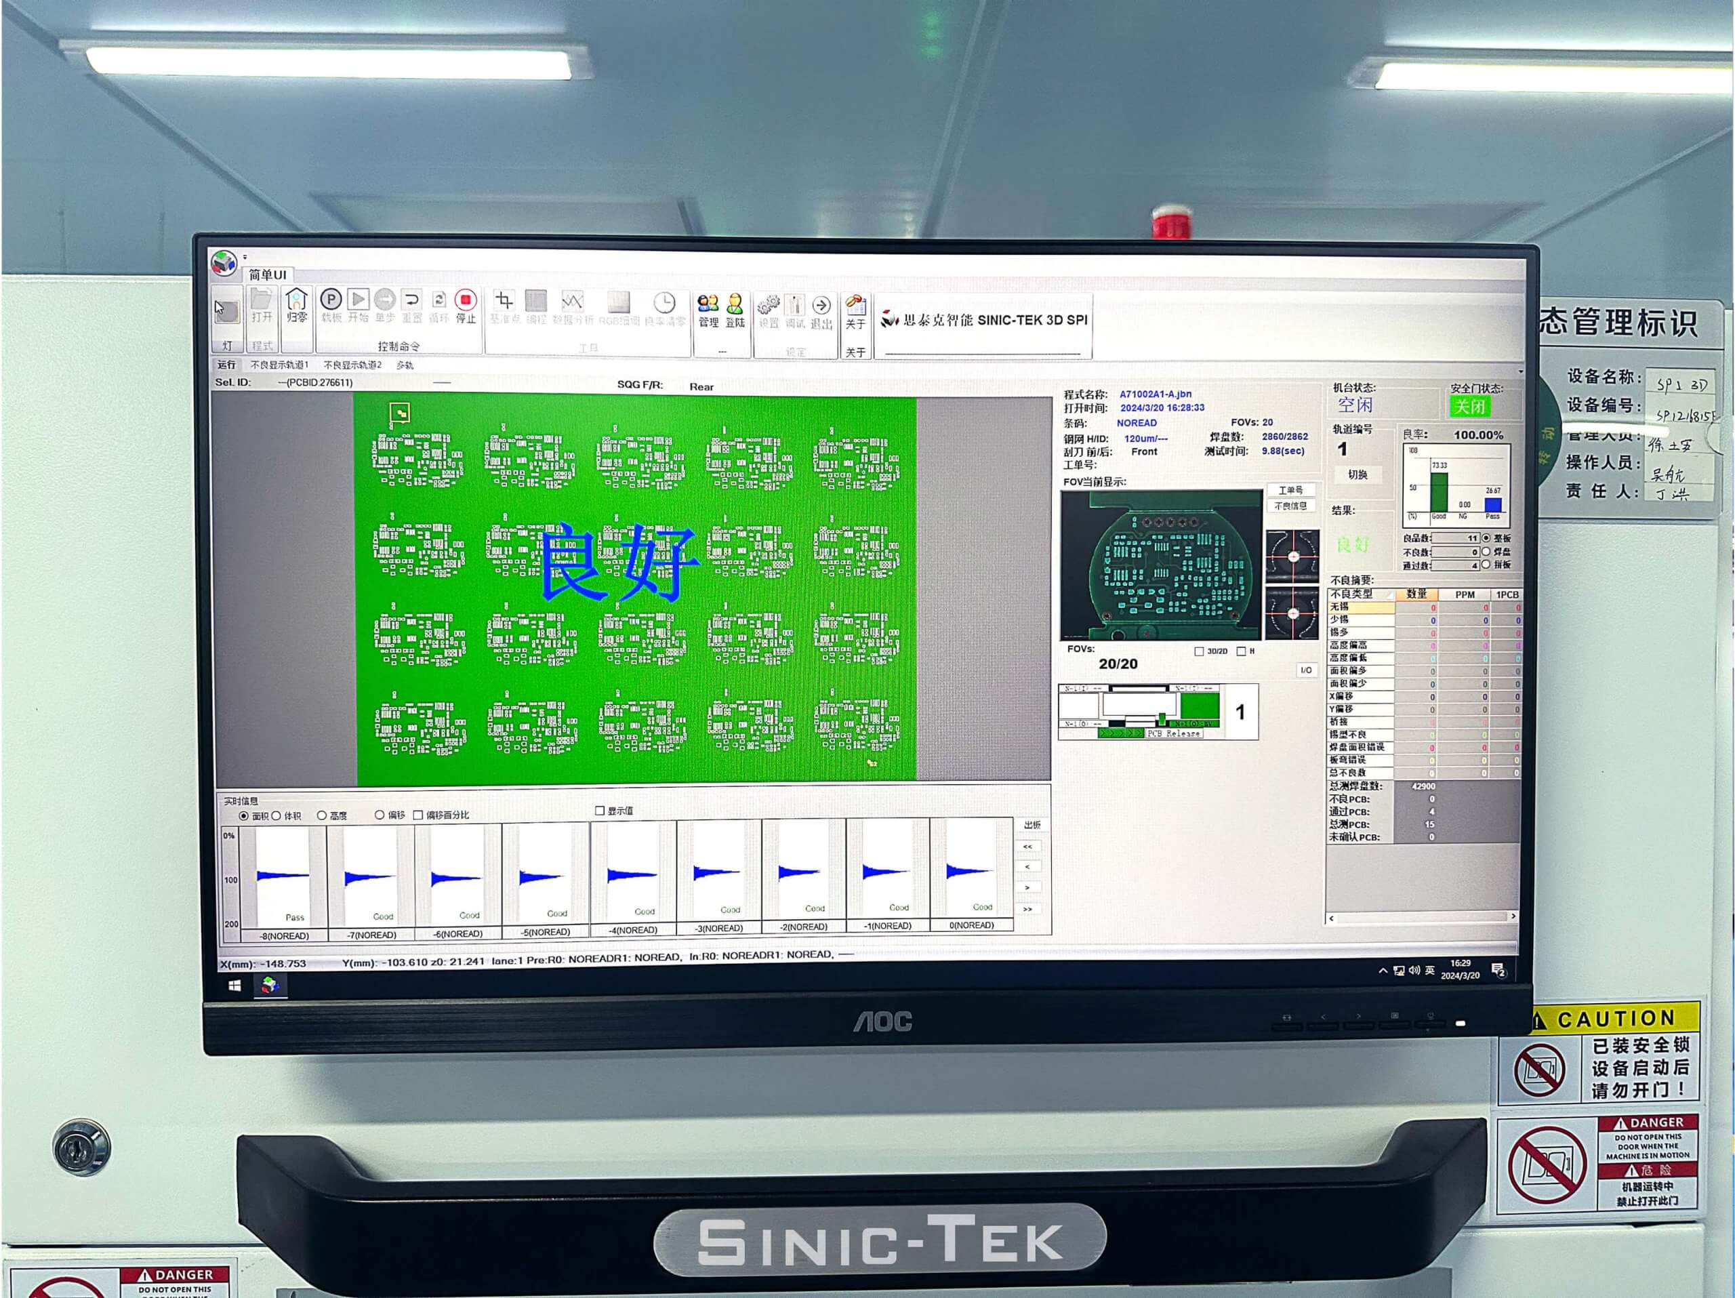The height and width of the screenshot is (1298, 1735).
Task: Open the Windows Start button
Action: click(234, 985)
